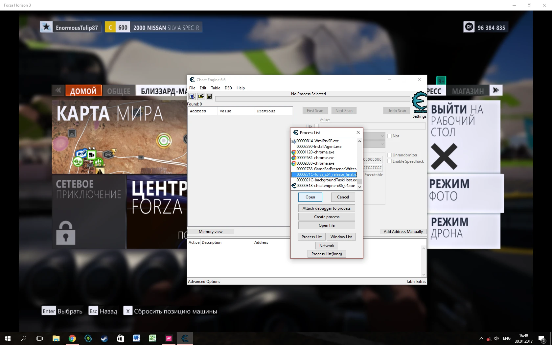Enable Speedhack checkbox
Viewport: 552px width, 345px height.
[x=390, y=161]
